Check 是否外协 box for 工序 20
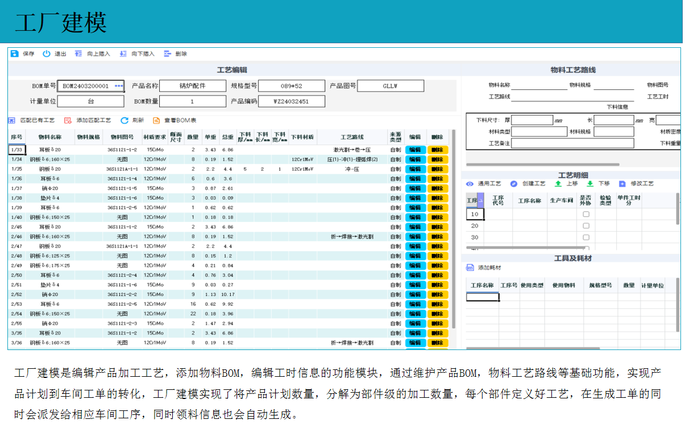This screenshot has height=428, width=685. 586,226
